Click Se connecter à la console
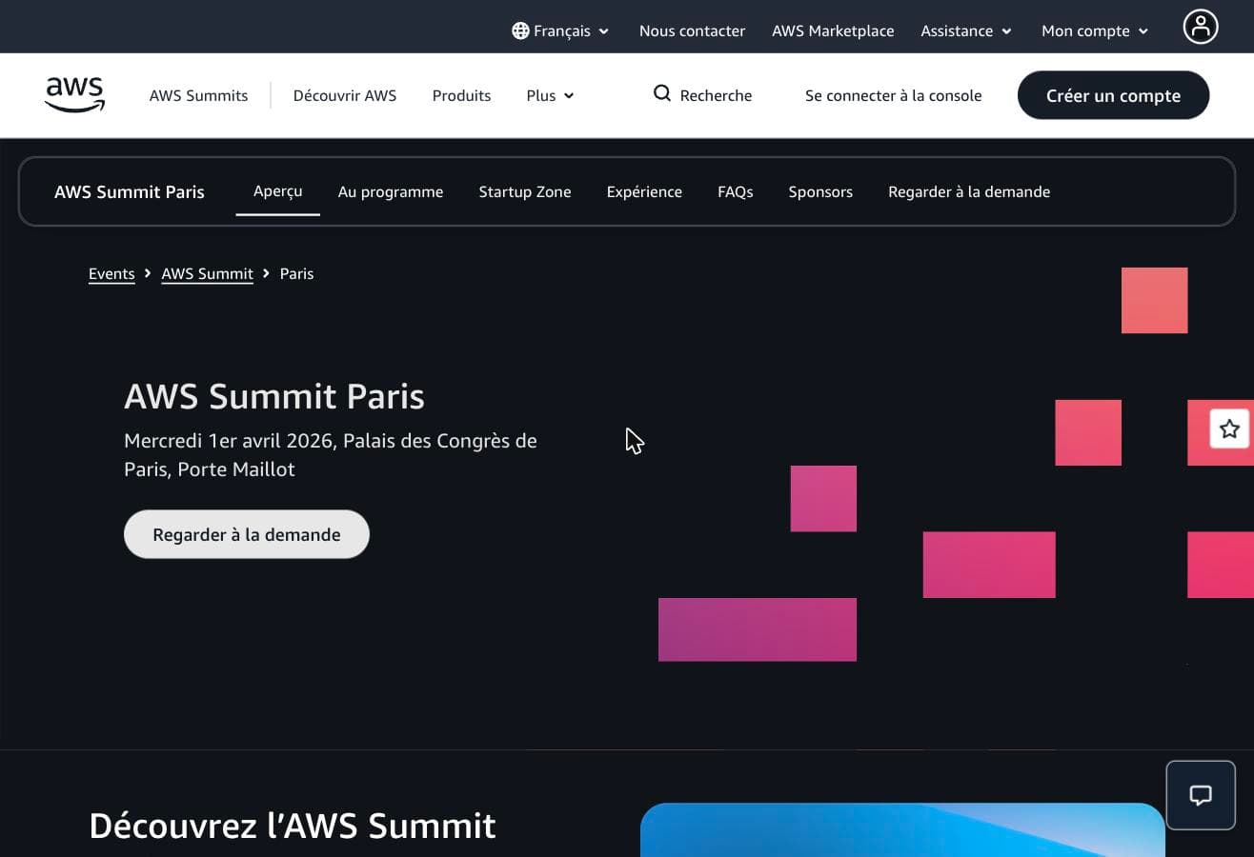The height and width of the screenshot is (857, 1254). pyautogui.click(x=893, y=95)
